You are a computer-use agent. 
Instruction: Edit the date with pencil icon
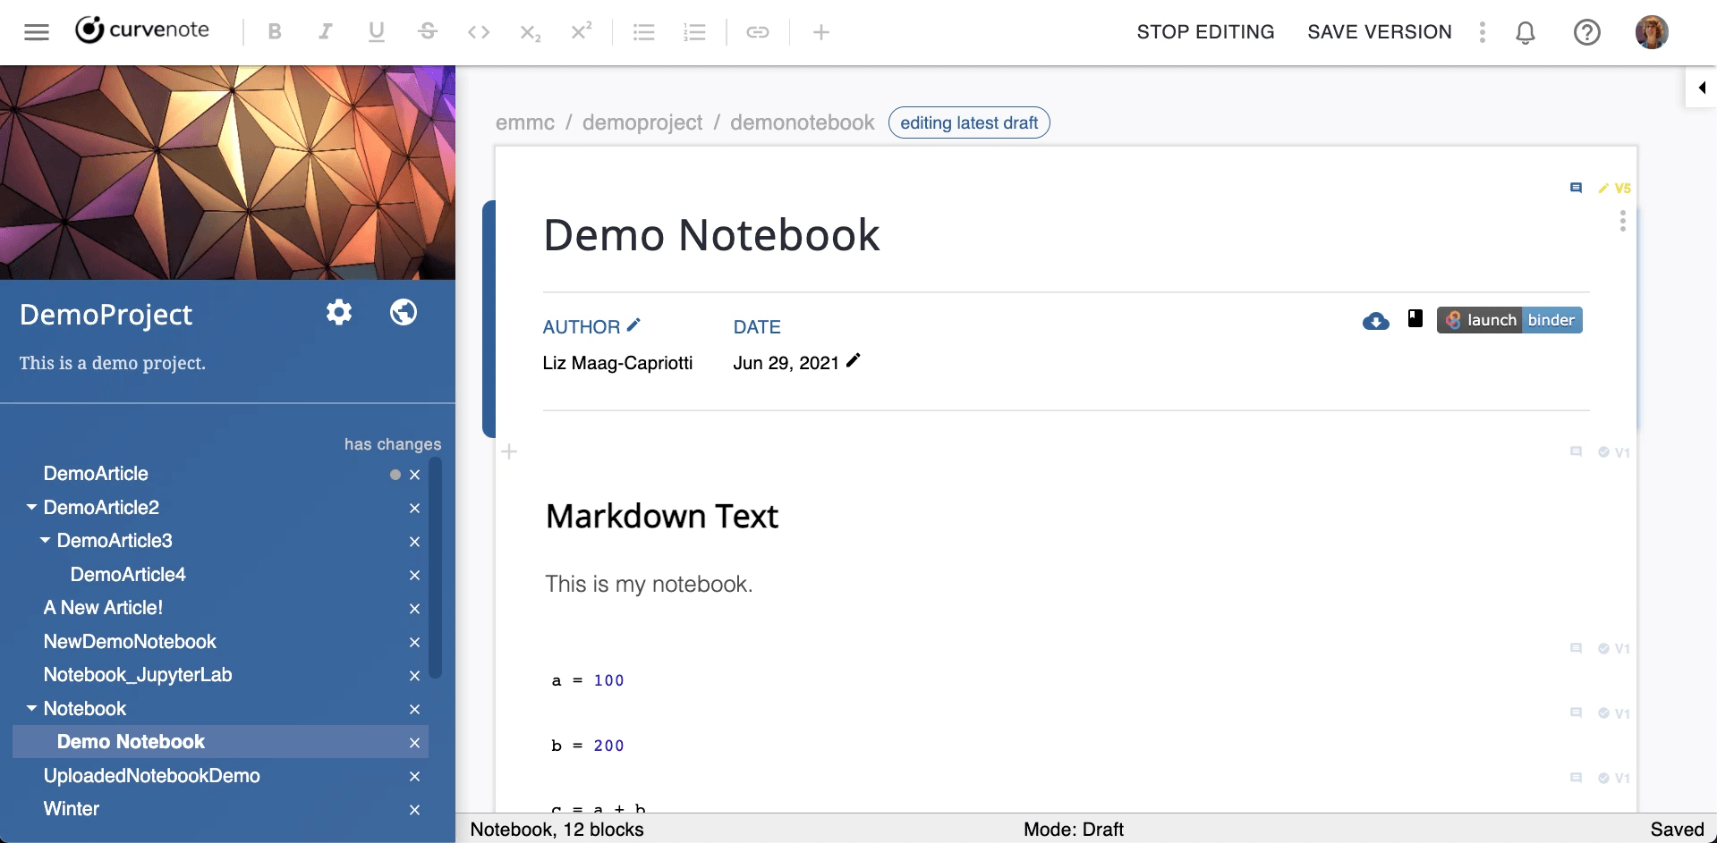(854, 360)
